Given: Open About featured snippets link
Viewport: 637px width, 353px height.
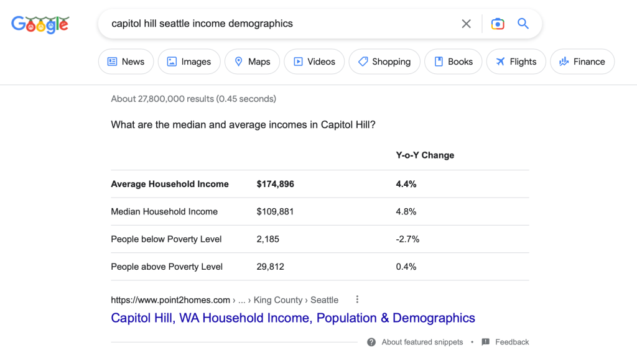Looking at the screenshot, I should (x=422, y=342).
